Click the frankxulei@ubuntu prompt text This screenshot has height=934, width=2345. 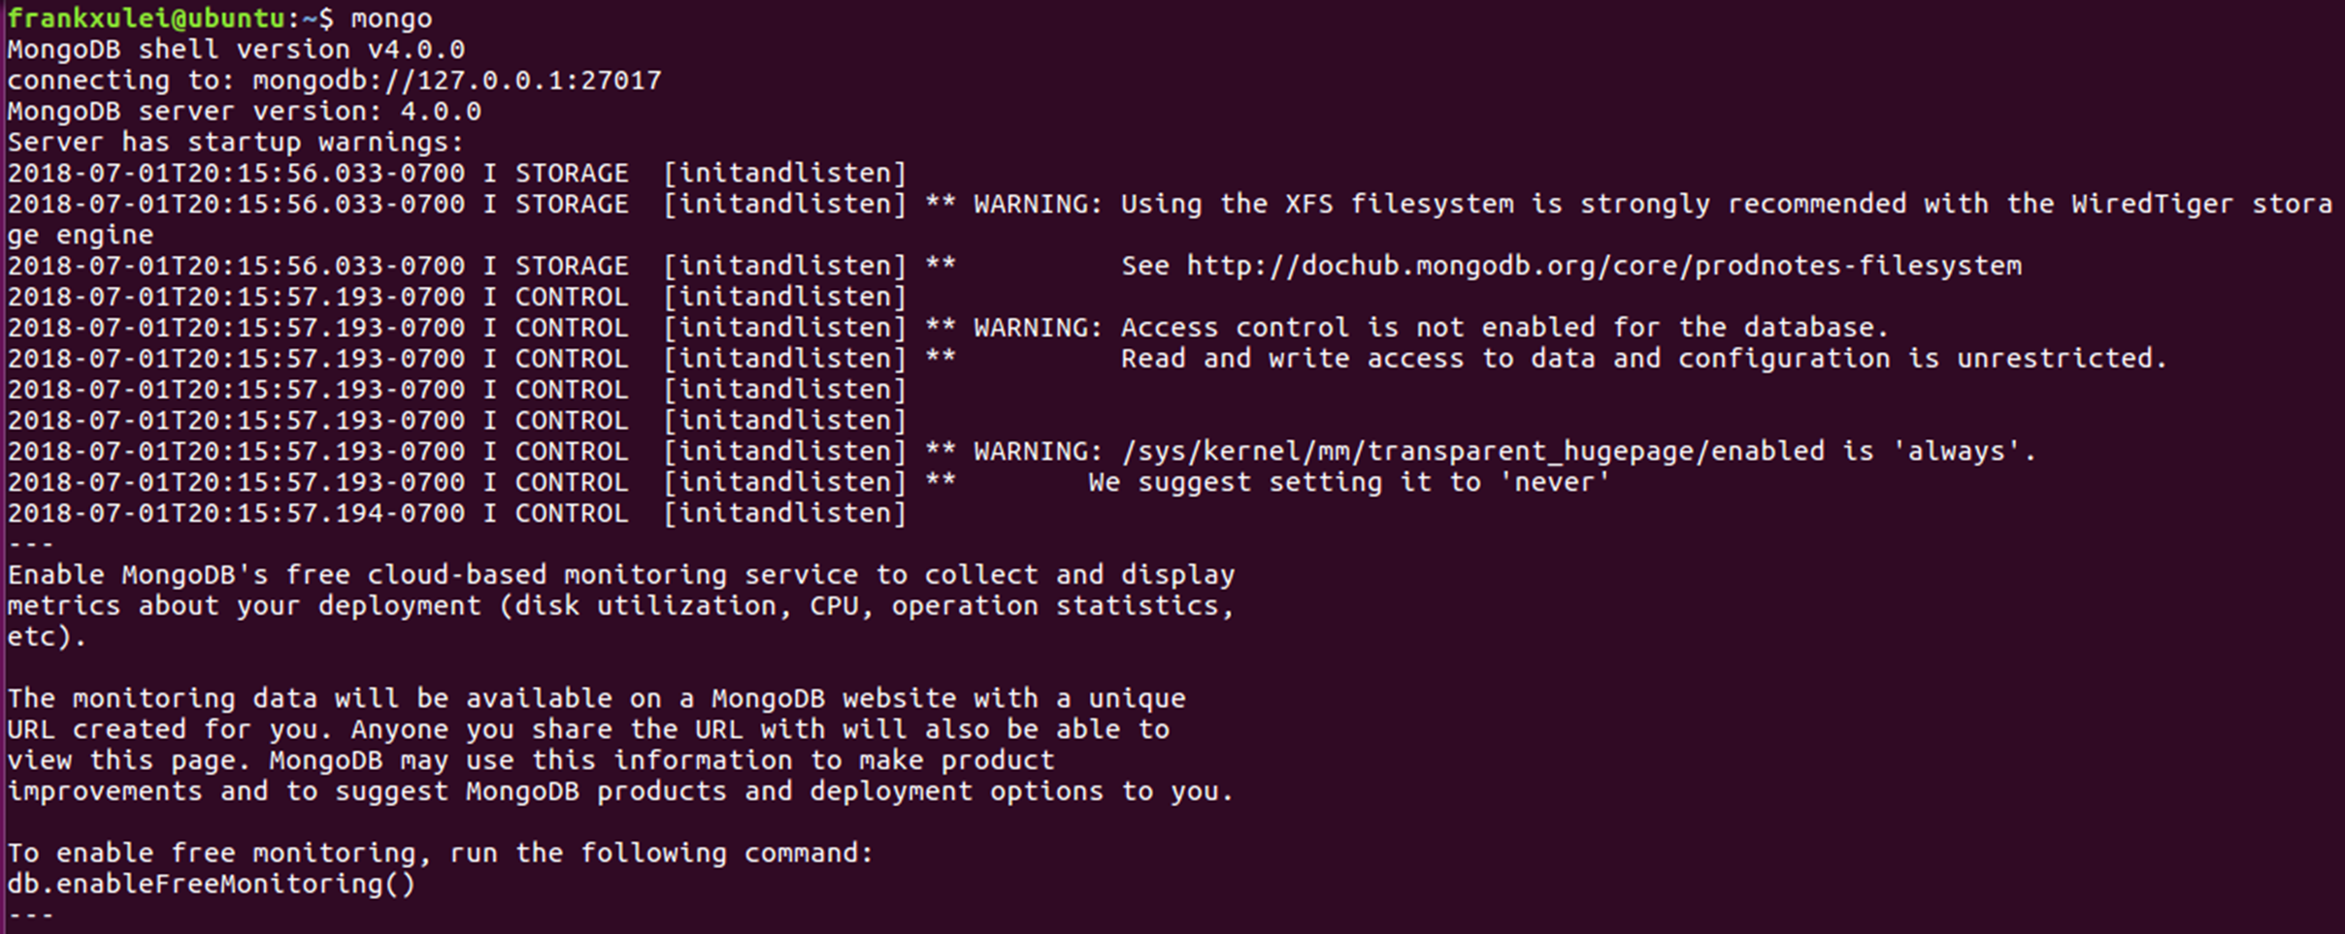147,18
